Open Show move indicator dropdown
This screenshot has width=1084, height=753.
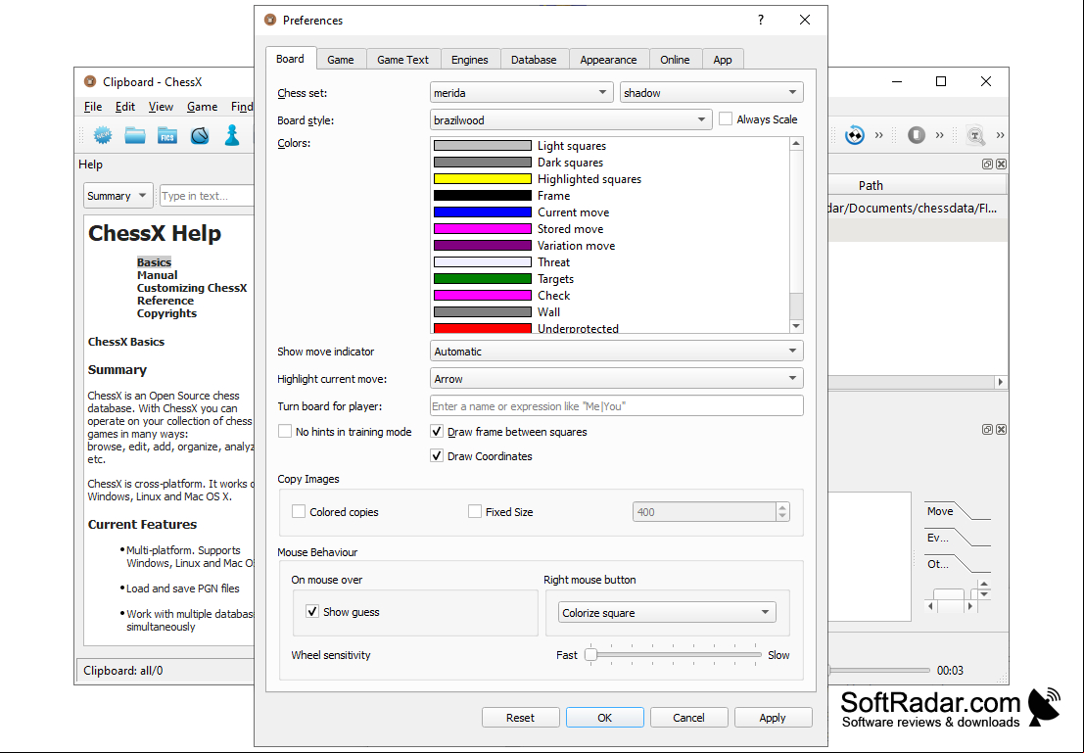(x=617, y=352)
